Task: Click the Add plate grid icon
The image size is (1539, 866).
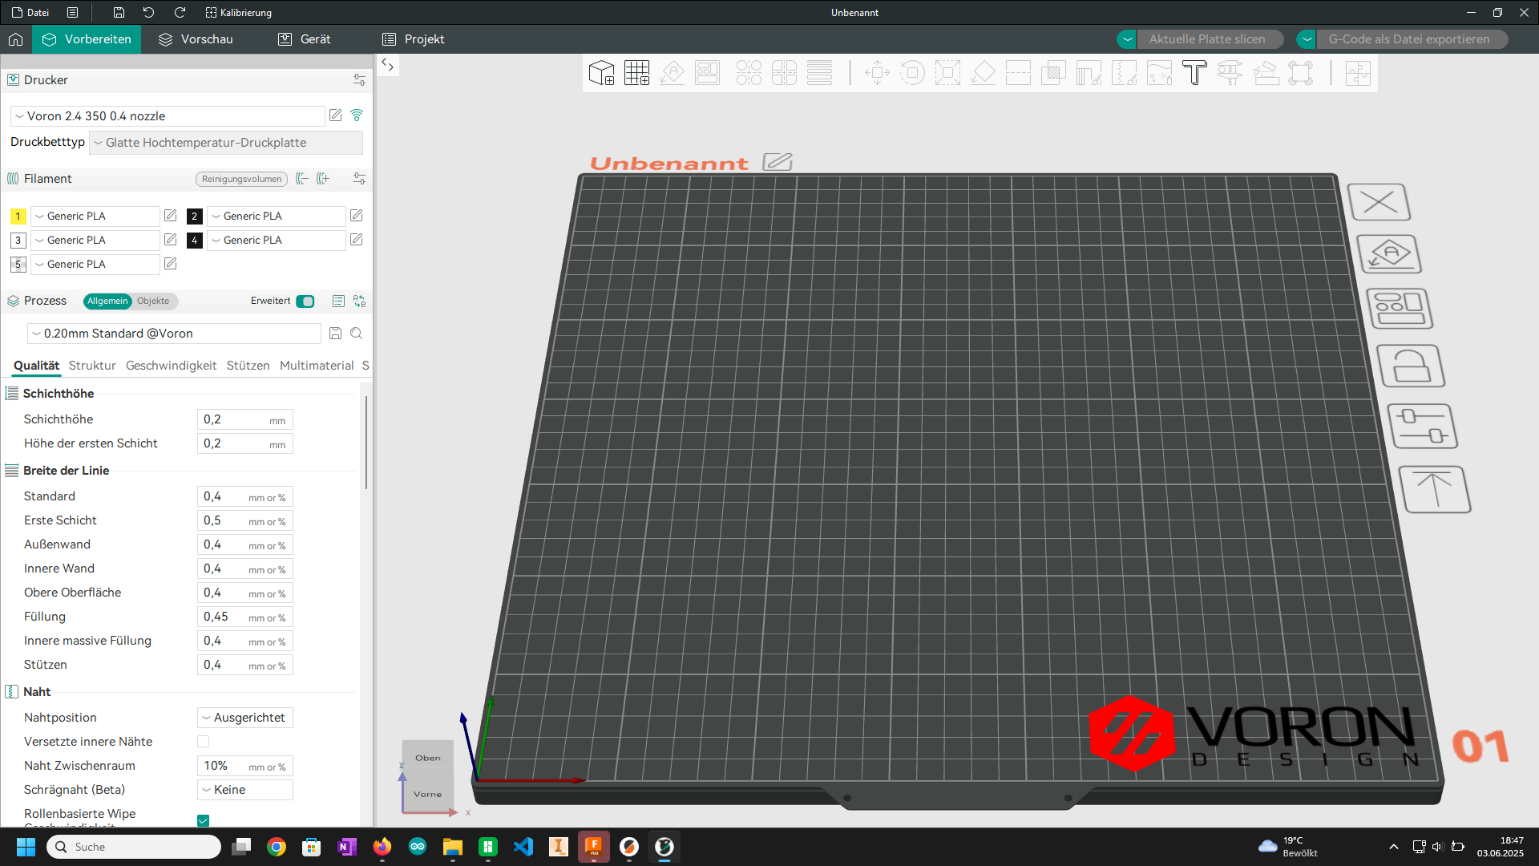Action: point(636,73)
